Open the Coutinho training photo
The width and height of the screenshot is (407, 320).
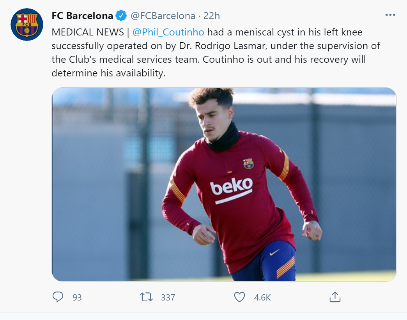coord(117,195)
